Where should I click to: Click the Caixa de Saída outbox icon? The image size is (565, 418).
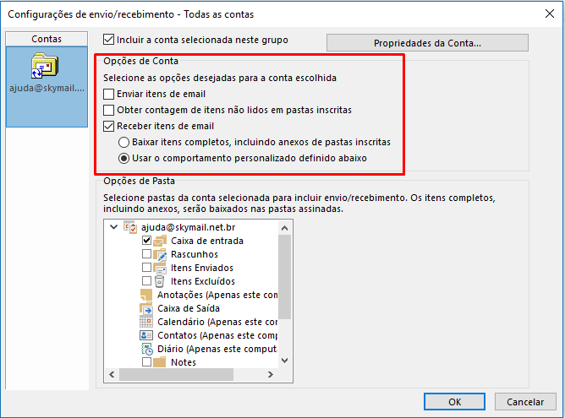point(146,308)
